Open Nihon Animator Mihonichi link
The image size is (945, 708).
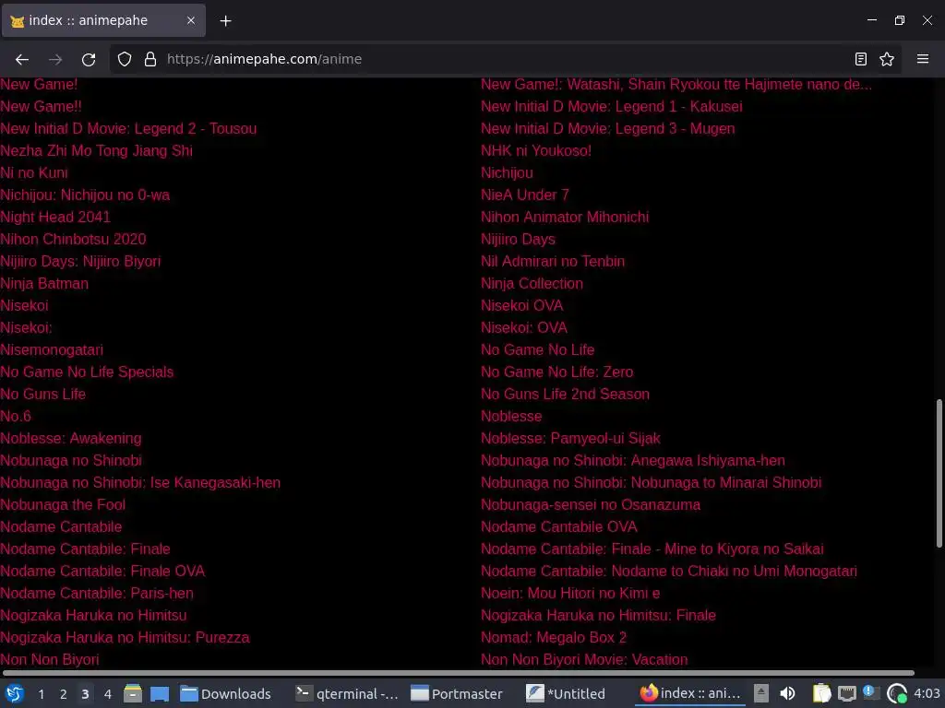pyautogui.click(x=565, y=218)
